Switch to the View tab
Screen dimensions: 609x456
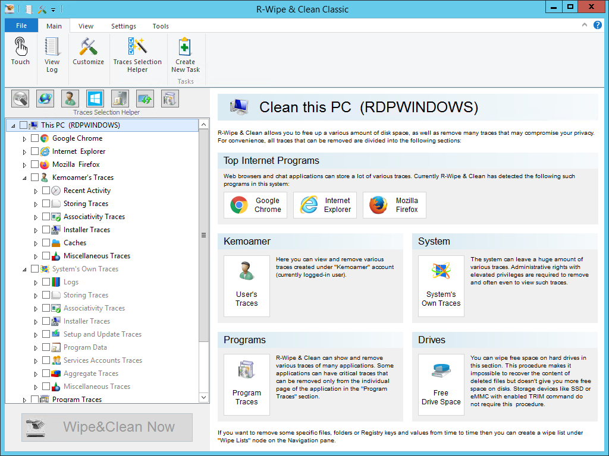86,26
